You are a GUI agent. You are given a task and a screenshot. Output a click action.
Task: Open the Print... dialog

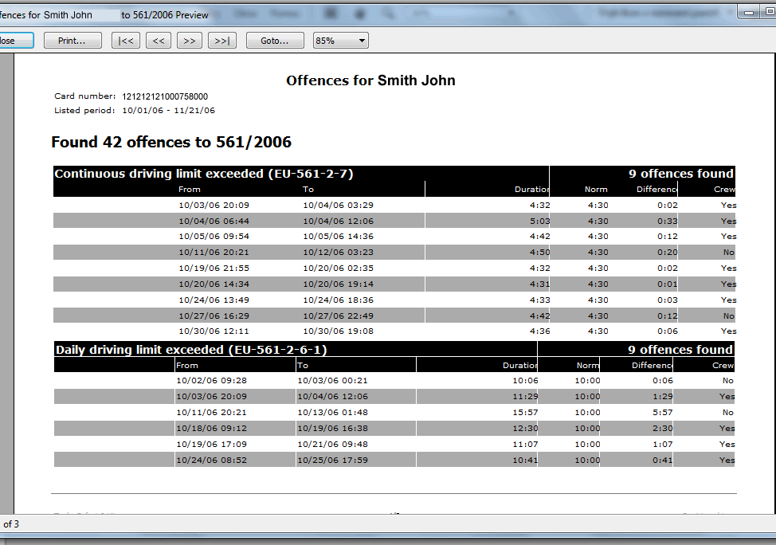click(x=73, y=41)
